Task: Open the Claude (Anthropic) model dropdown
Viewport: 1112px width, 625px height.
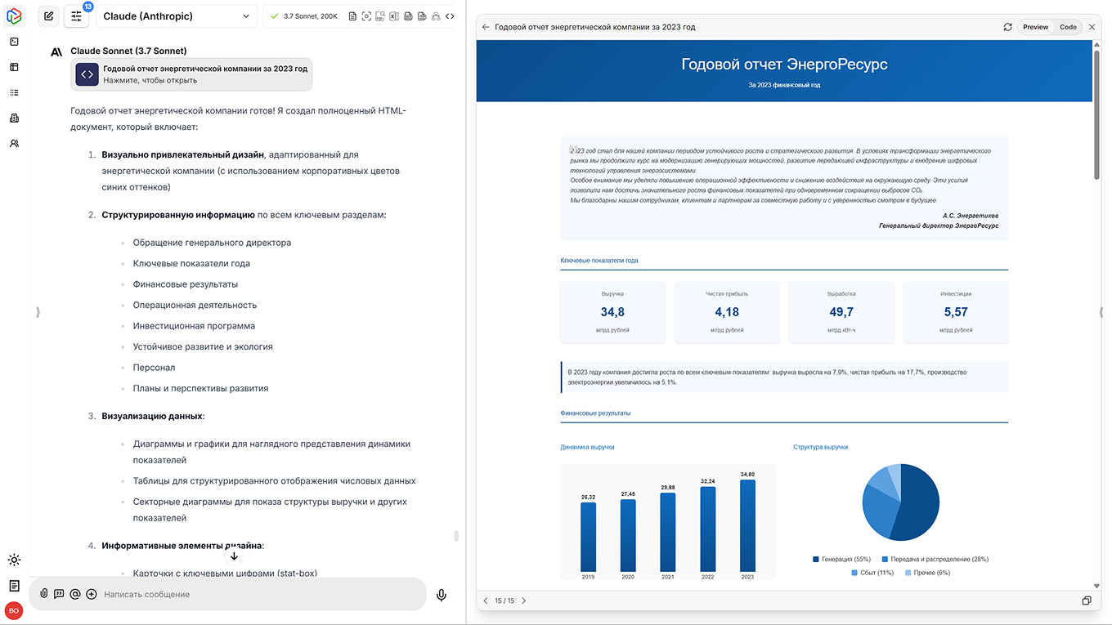Action: (x=177, y=16)
